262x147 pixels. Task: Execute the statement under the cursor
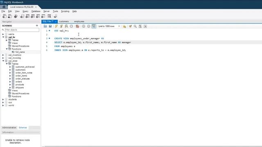[x=61, y=26]
